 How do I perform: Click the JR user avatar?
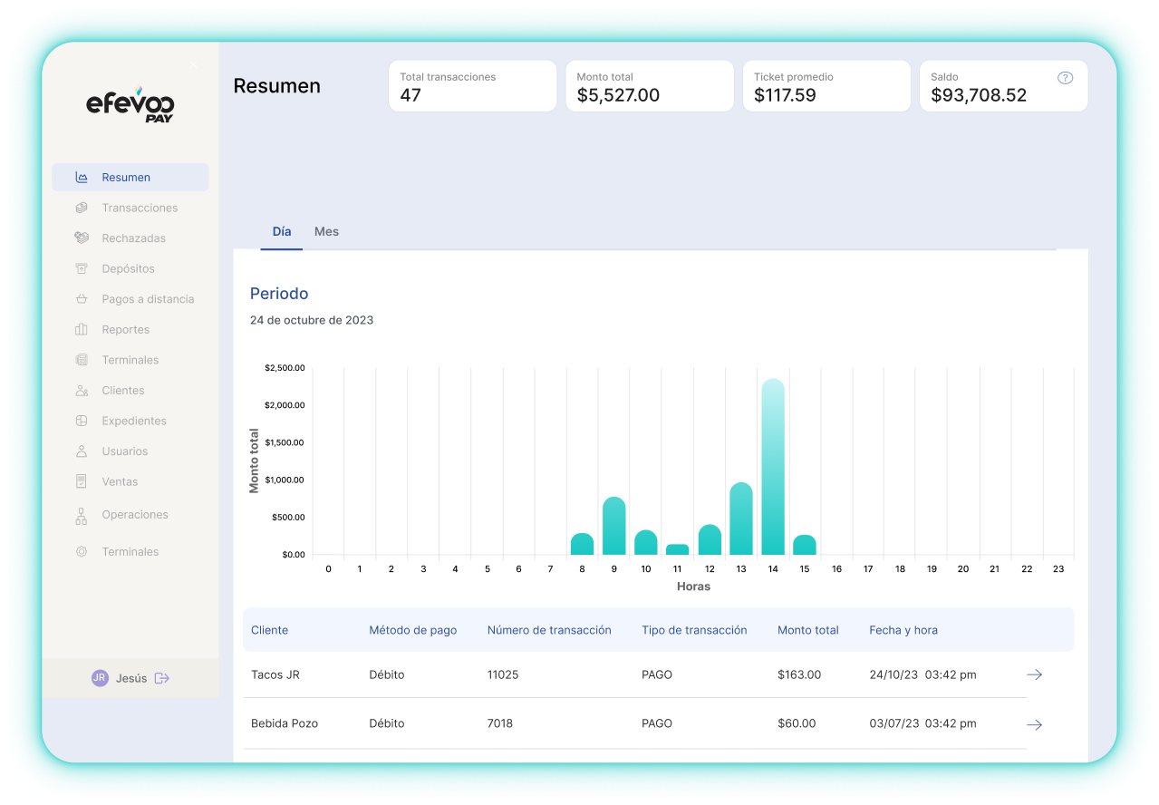pyautogui.click(x=100, y=678)
